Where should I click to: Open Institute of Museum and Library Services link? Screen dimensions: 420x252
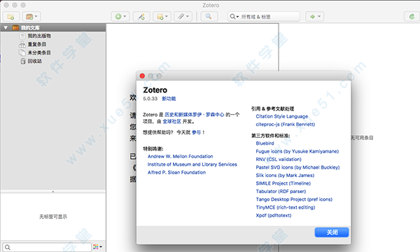[x=192, y=164]
